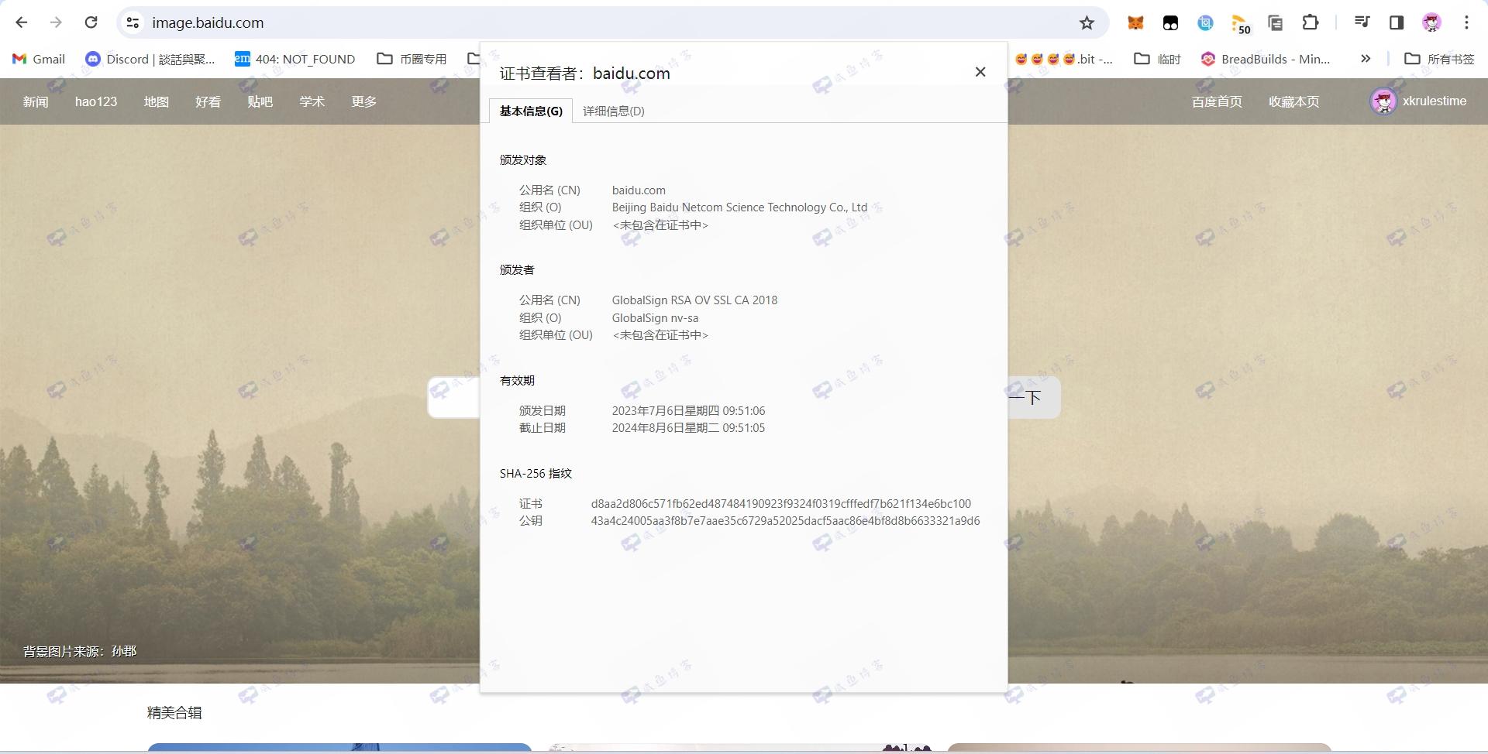Select certificate SHA-256 fingerprint d8aa2d80...
The height and width of the screenshot is (754, 1488).
coord(781,503)
